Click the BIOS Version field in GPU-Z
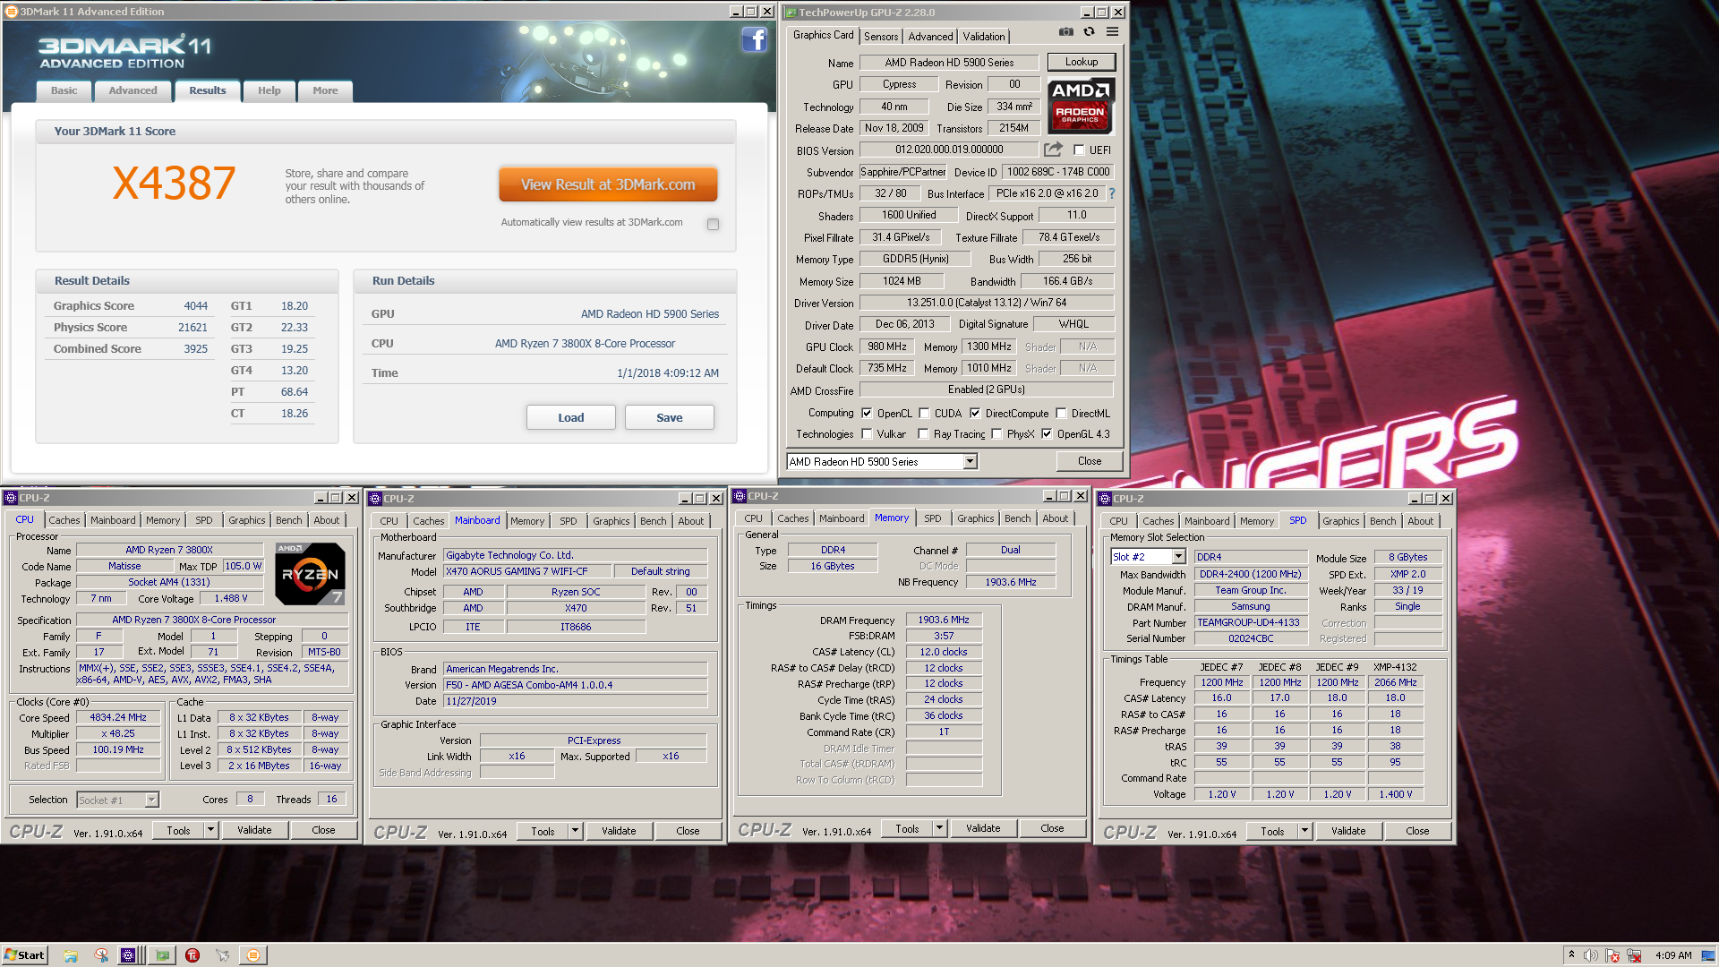Image resolution: width=1719 pixels, height=967 pixels. [x=949, y=150]
